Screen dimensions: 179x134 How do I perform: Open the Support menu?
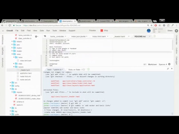click(x=72, y=31)
